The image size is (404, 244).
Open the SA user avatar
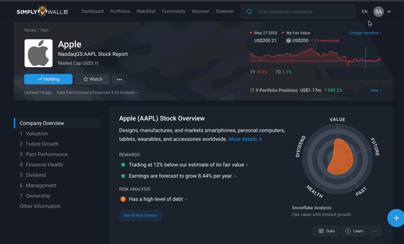[379, 12]
